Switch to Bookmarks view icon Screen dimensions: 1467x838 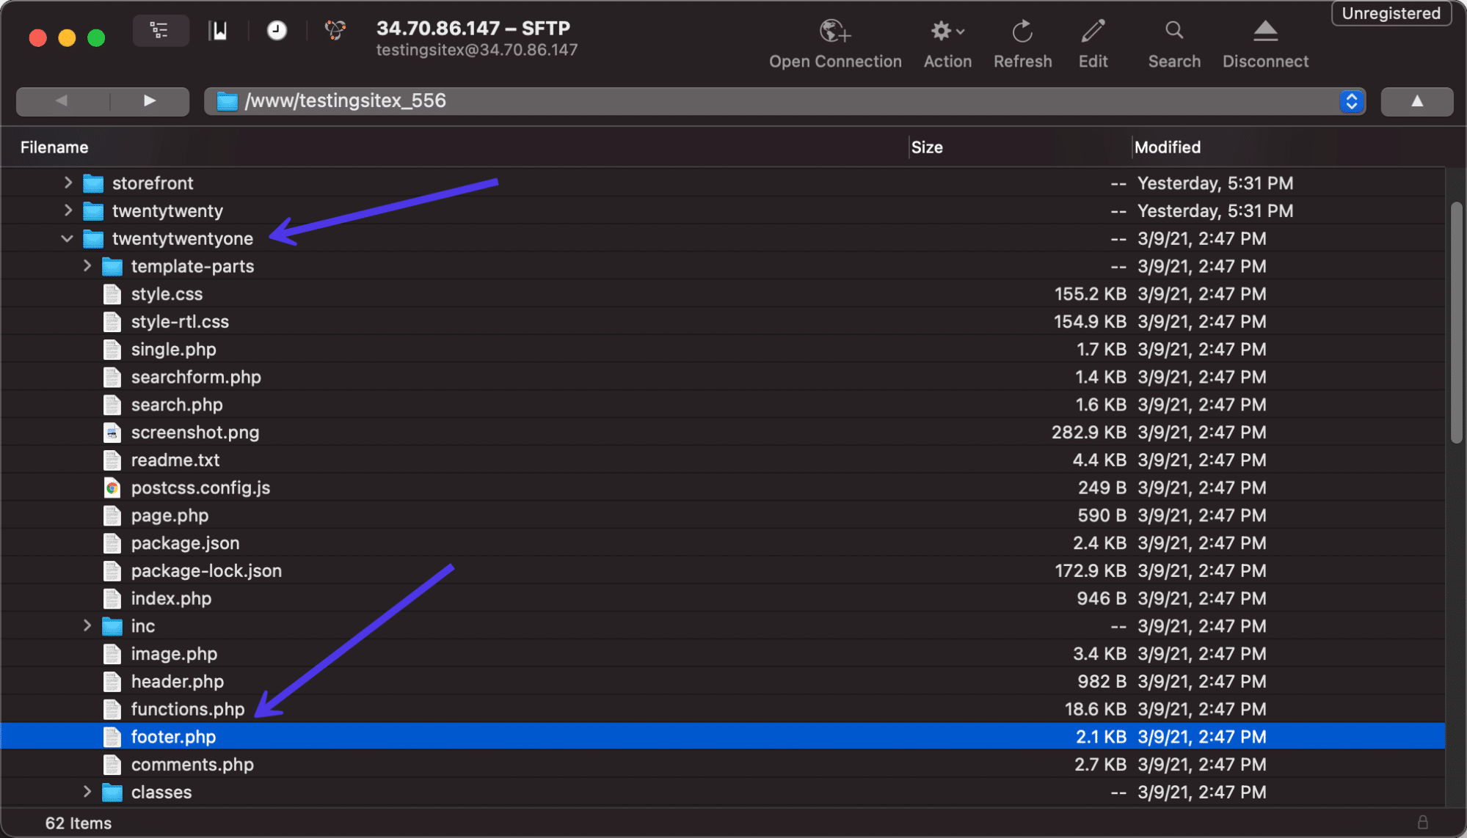(x=218, y=31)
